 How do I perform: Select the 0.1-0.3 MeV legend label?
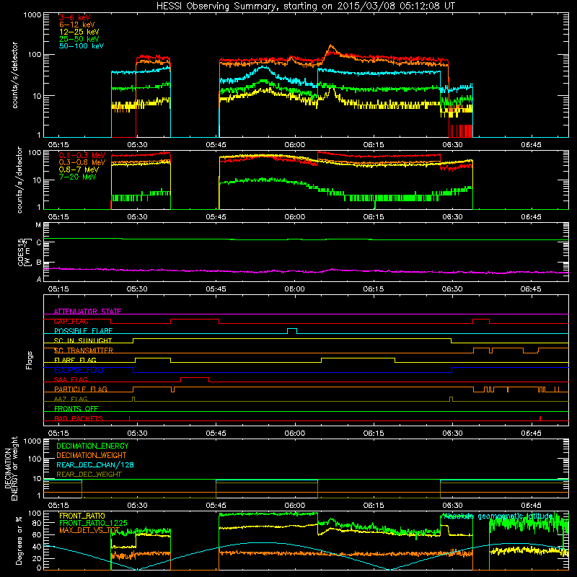point(82,155)
